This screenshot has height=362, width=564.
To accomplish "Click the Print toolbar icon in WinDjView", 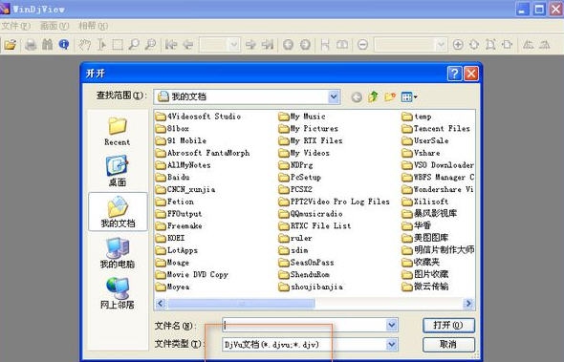I will [x=31, y=45].
